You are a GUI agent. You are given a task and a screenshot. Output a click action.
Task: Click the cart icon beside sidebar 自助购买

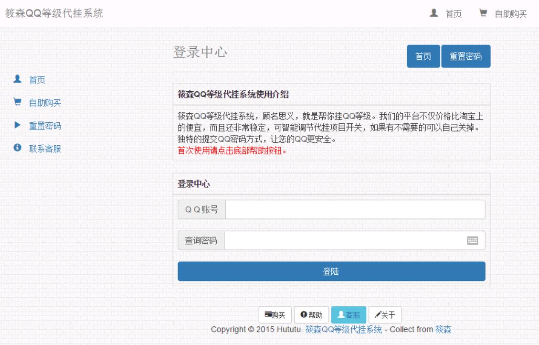pos(17,102)
